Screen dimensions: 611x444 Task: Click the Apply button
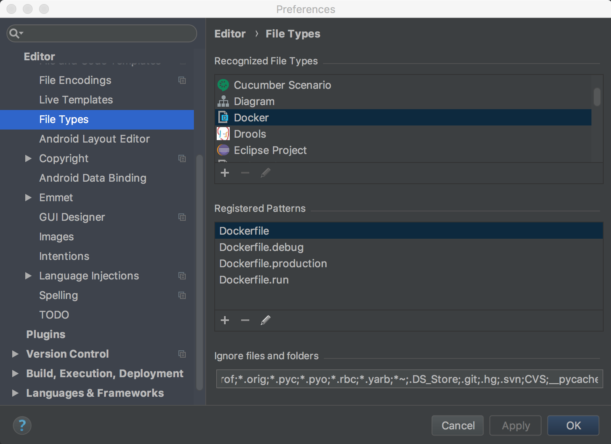point(516,426)
